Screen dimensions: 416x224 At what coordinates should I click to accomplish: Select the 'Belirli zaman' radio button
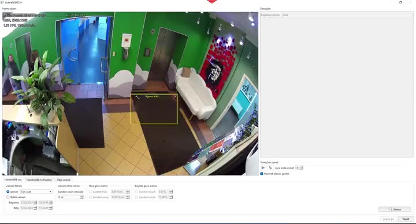(x=8, y=197)
